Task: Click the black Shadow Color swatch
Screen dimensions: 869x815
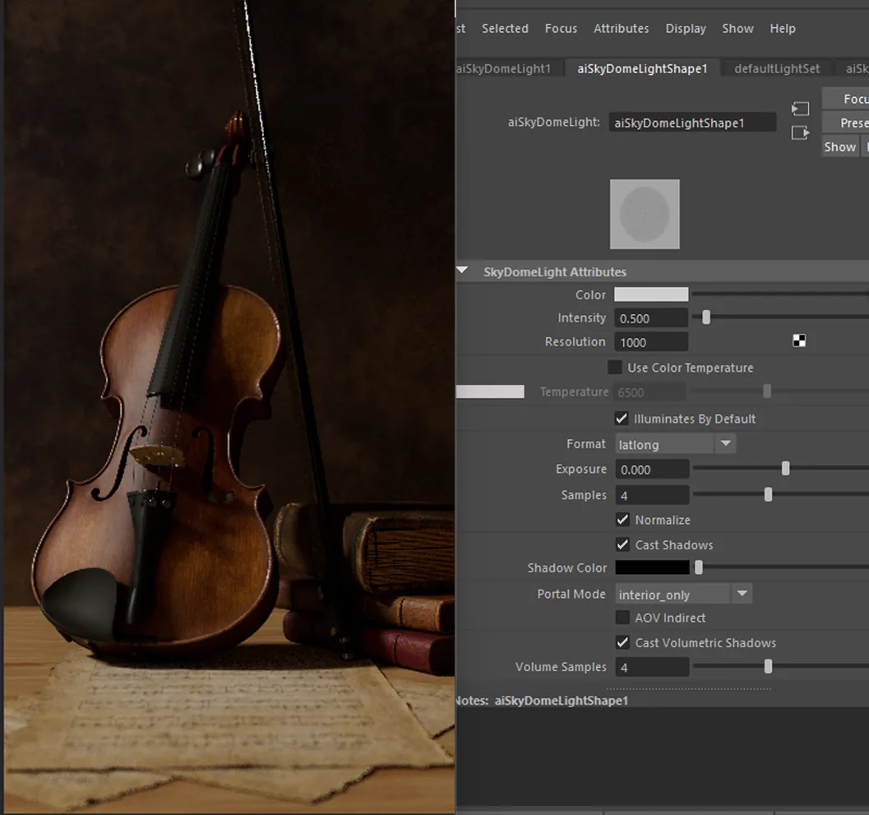Action: coord(652,567)
